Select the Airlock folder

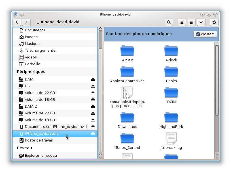click(171, 54)
